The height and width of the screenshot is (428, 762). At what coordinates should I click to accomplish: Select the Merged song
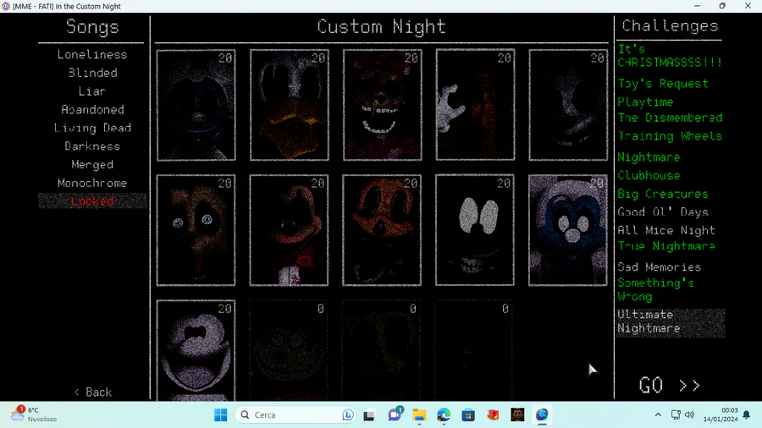pyautogui.click(x=92, y=164)
